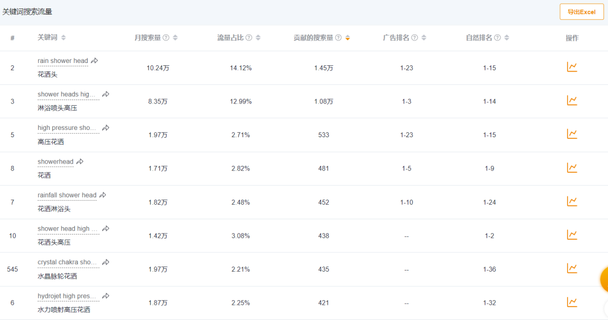Open trend chart for rain shower head
The height and width of the screenshot is (320, 608).
pyautogui.click(x=572, y=67)
